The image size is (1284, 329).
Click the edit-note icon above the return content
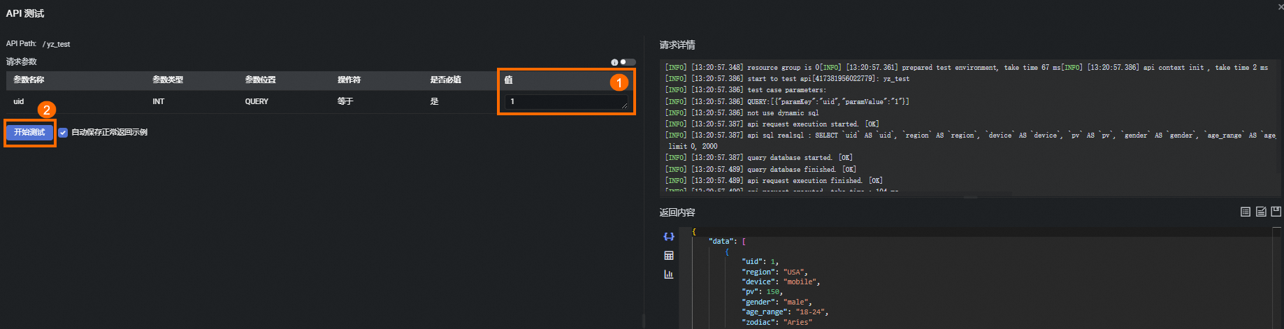coord(1261,212)
